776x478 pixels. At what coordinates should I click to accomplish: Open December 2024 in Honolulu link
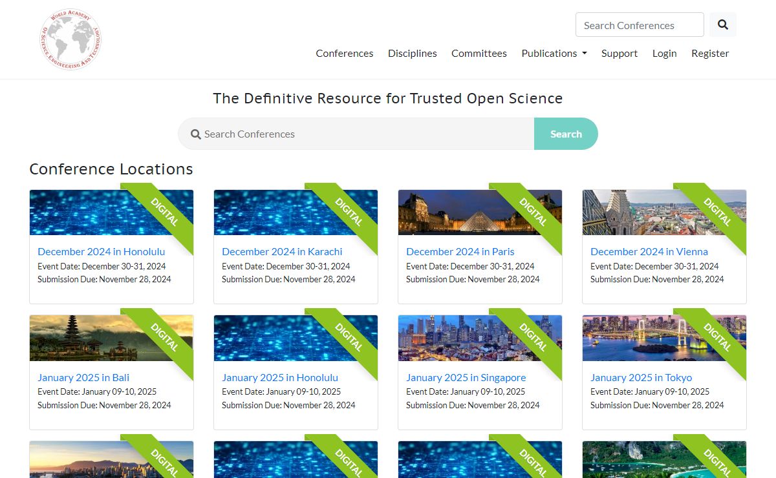pyautogui.click(x=102, y=252)
